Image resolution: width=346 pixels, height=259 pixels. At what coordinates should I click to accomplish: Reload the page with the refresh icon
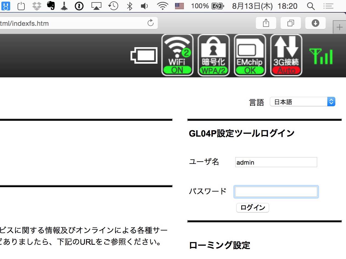pos(151,23)
